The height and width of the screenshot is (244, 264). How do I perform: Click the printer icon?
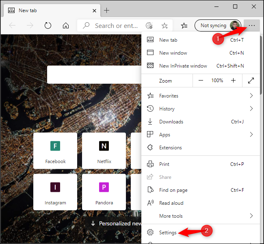coord(150,164)
